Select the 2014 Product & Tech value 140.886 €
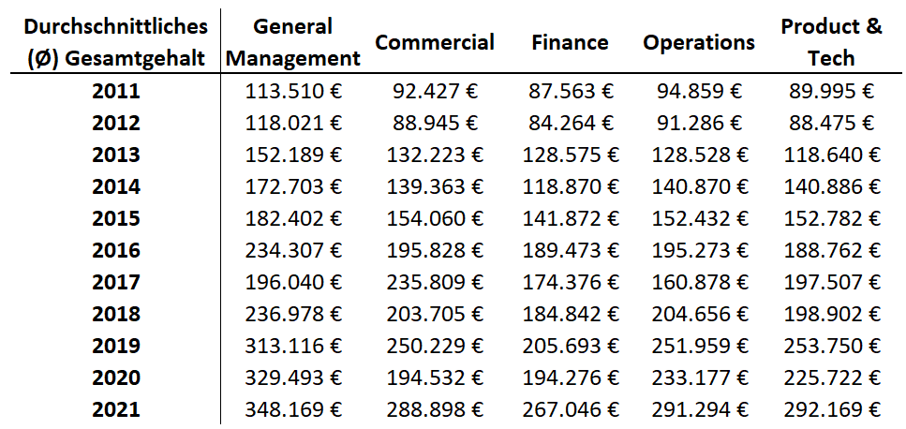Viewport: 906px width, 429px height. (831, 187)
